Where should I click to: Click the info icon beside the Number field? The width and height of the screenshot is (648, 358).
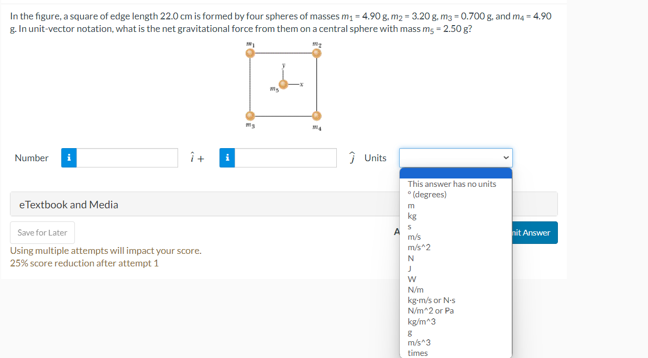click(69, 158)
